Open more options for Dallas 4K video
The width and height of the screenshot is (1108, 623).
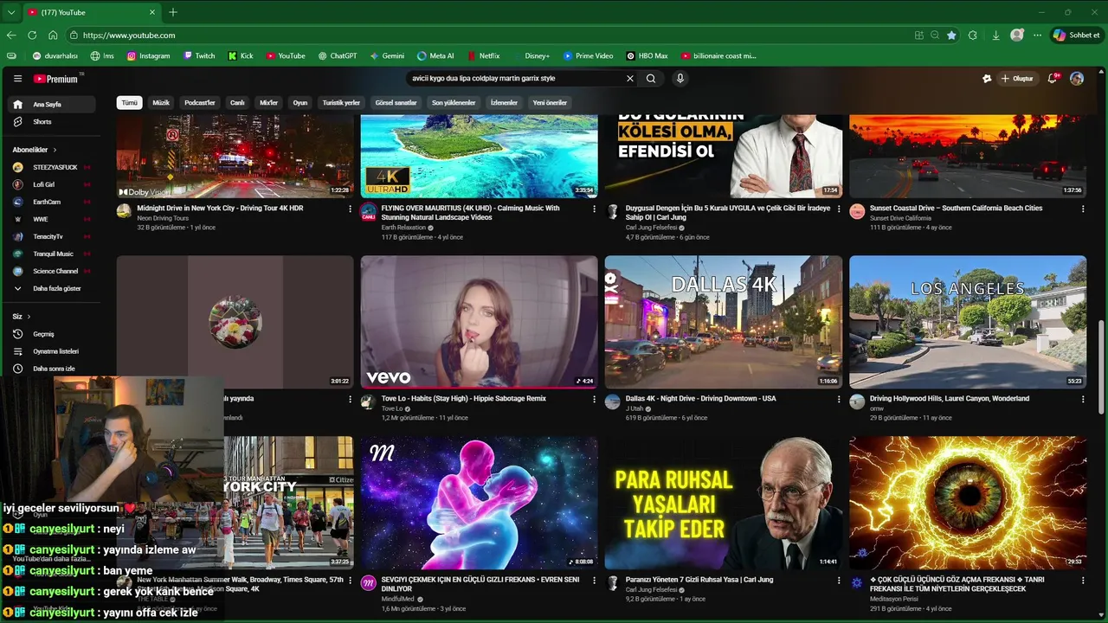(x=838, y=399)
